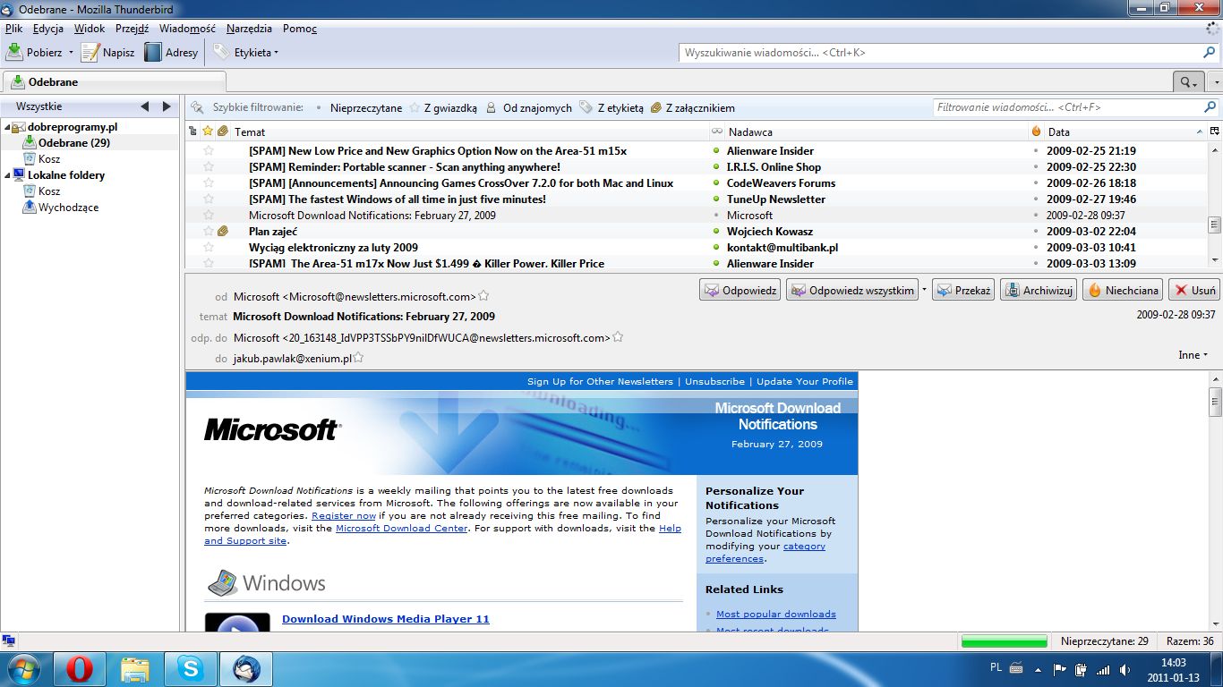
Task: Toggle the Z gwiazdką quick filter
Action: pos(443,107)
